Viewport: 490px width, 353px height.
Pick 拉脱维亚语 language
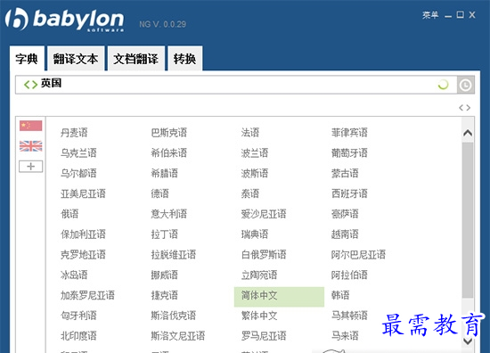174,255
